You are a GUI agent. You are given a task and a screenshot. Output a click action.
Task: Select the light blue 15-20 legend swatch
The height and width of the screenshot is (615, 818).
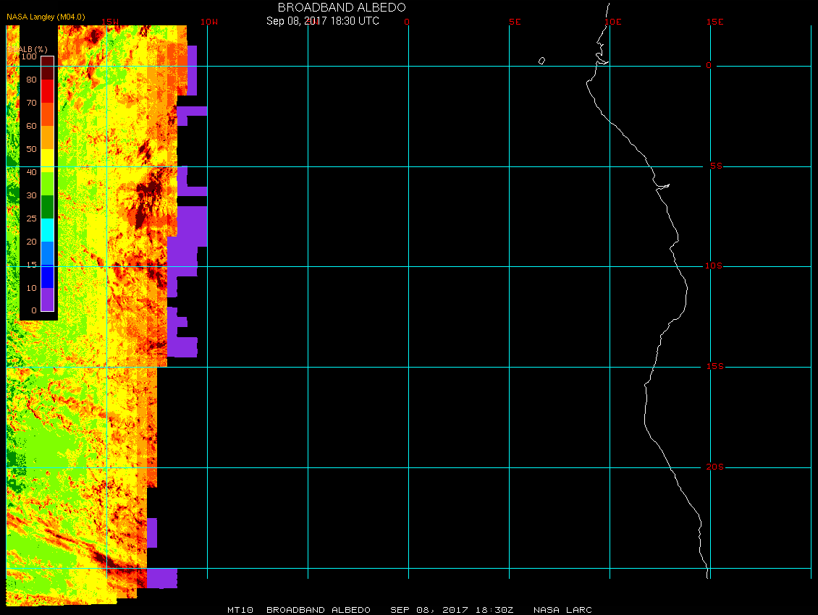[x=48, y=253]
